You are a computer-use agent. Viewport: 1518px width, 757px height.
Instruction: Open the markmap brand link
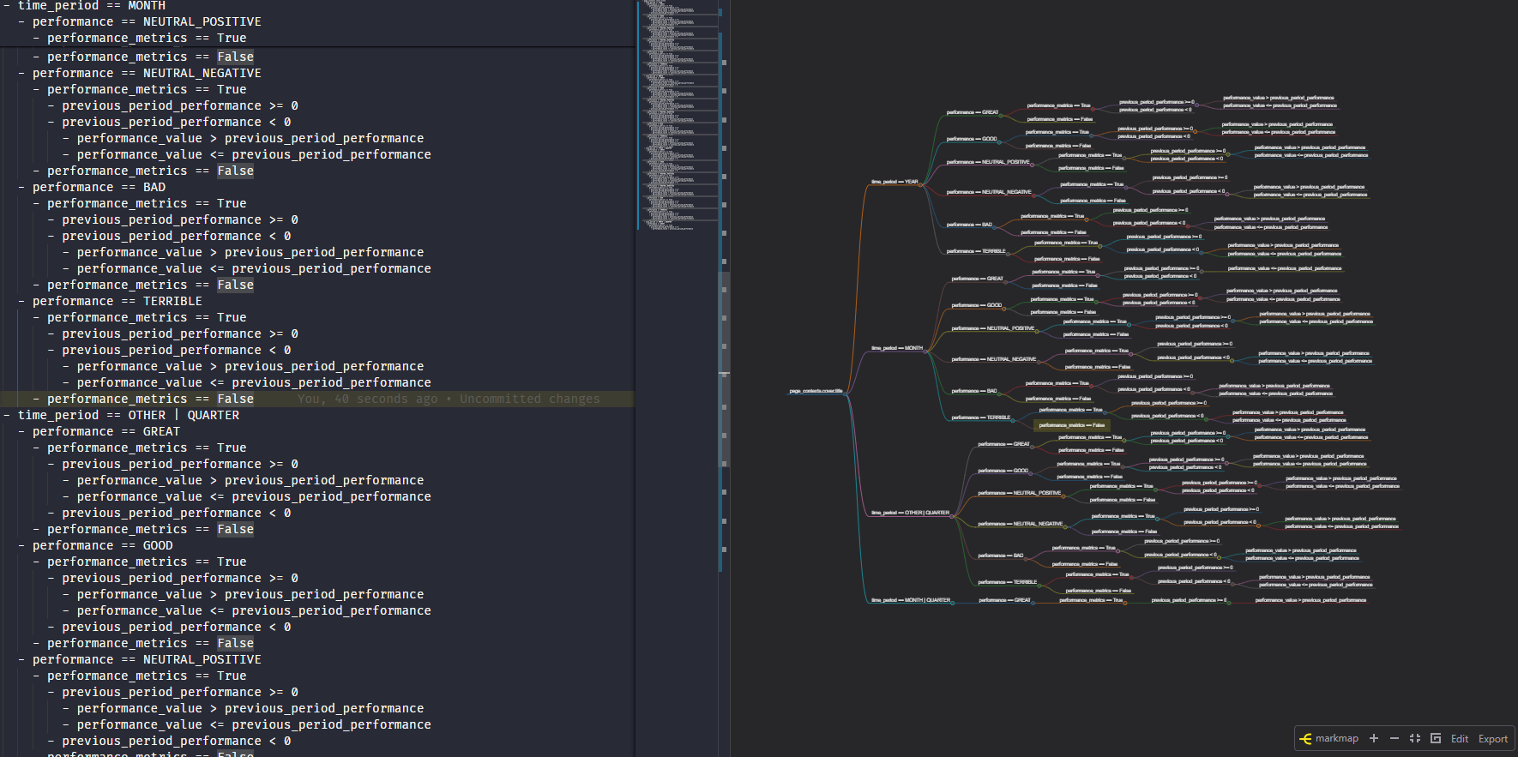[x=1337, y=739]
